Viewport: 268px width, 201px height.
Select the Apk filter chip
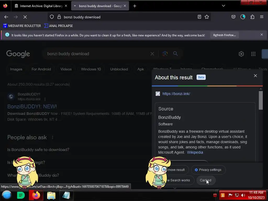[x=141, y=69]
